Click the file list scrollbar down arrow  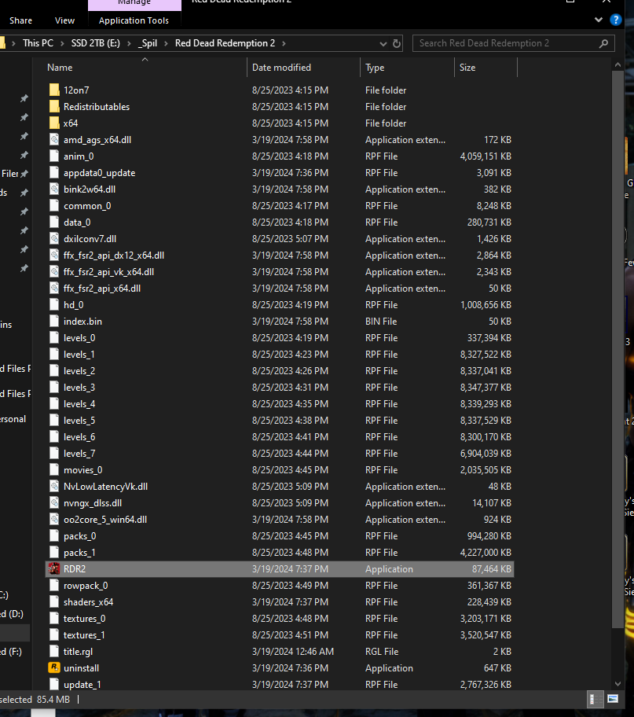618,684
